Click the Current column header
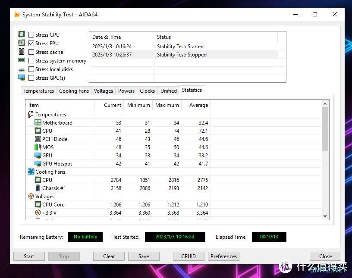 pos(109,105)
